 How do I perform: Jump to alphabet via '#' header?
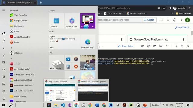[11, 48]
